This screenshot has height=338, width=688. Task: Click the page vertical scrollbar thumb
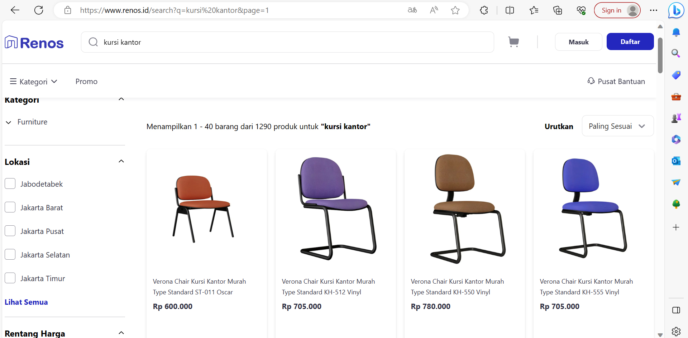pos(660,55)
